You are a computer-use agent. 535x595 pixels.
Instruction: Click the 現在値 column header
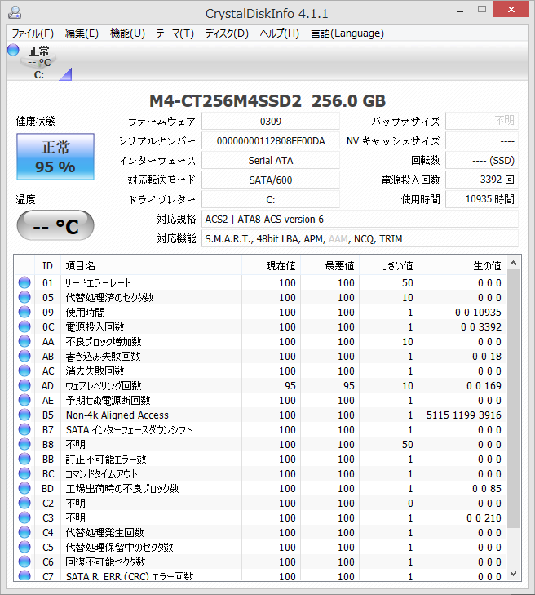coord(271,265)
